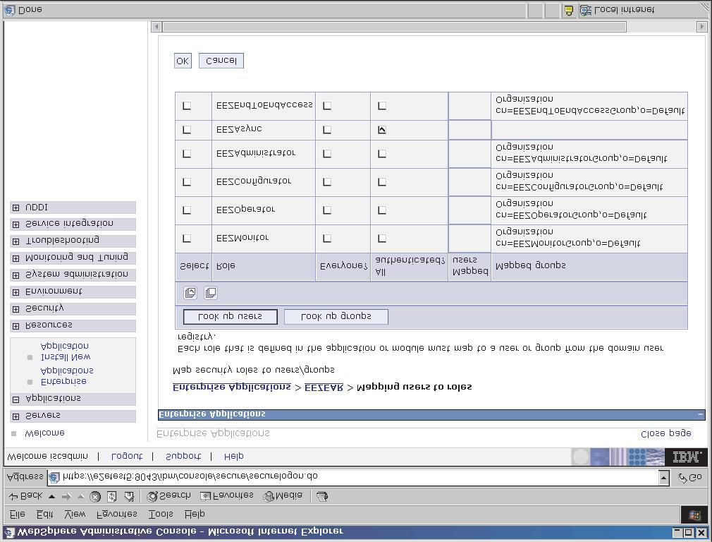Expand the Service integration node

[16, 224]
